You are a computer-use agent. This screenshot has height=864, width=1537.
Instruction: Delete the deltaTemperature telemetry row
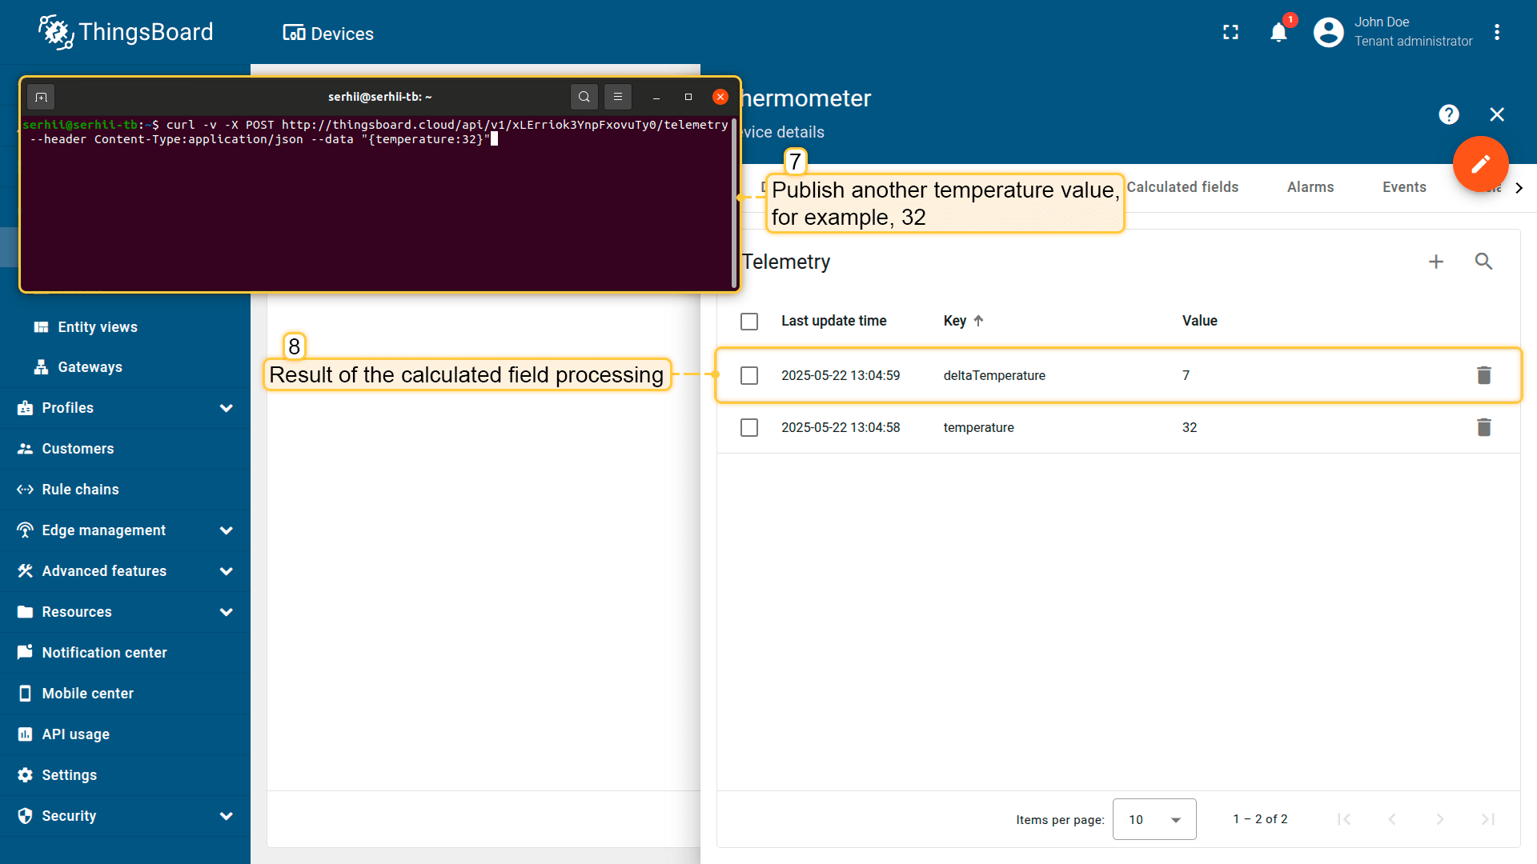[x=1483, y=375]
